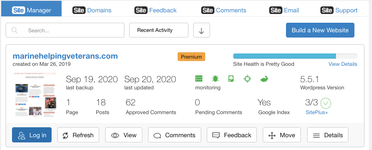The width and height of the screenshot is (372, 150).
Task: Open the Recent Activity sort dropdown
Action: pos(159,30)
